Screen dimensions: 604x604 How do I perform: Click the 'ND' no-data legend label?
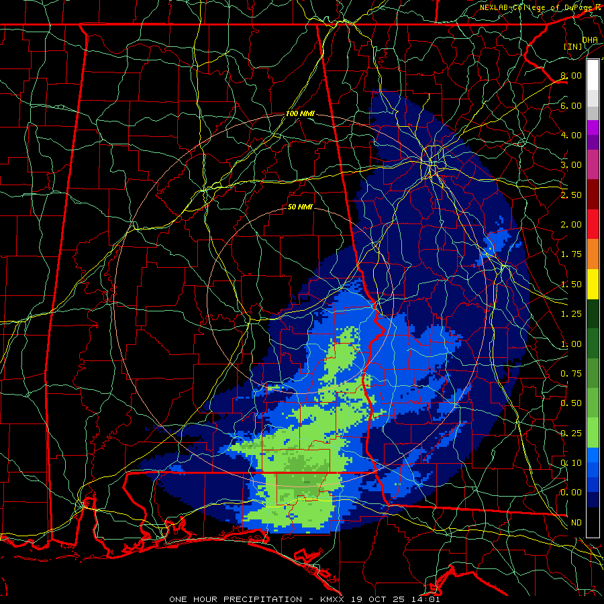click(576, 523)
